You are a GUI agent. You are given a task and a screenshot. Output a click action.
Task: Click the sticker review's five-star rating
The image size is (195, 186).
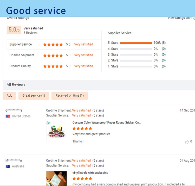pos(82,128)
